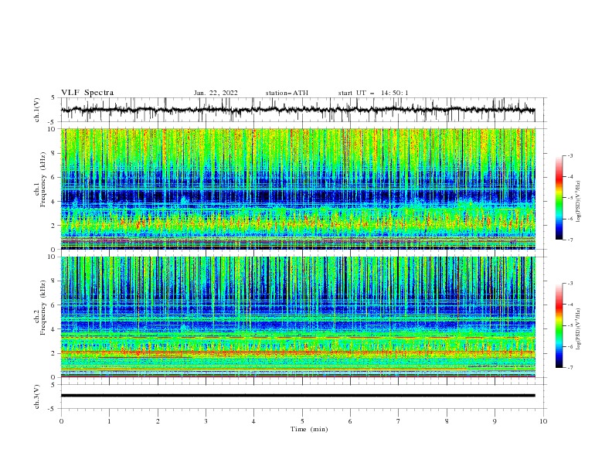
Task: Click the ch.2 colorbar "log(PSD)(V²/Hz)" label
Action: coord(579,329)
